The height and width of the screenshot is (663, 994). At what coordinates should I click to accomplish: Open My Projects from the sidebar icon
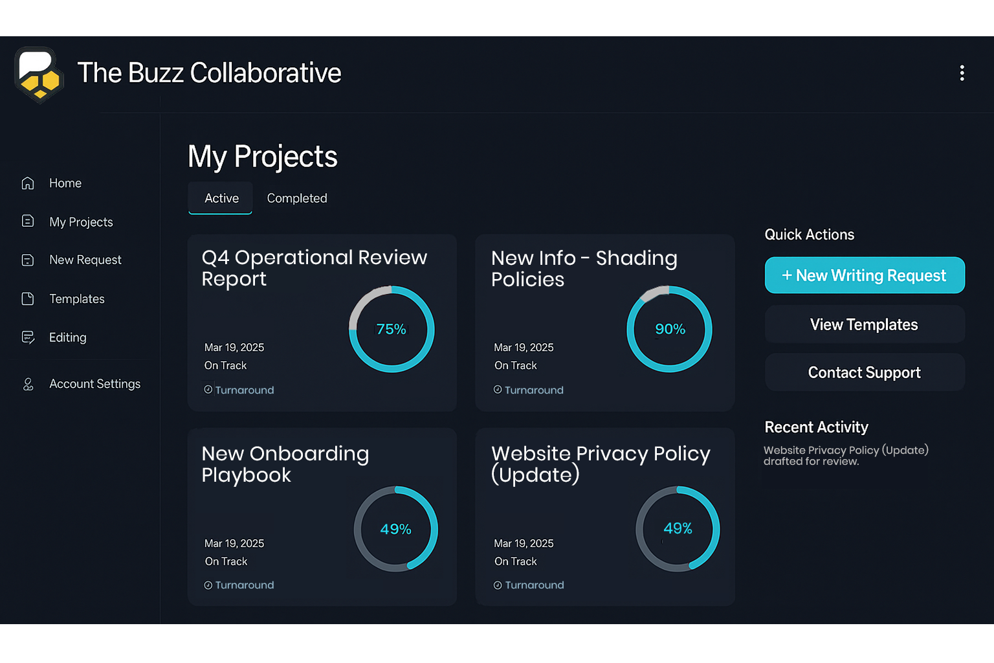point(28,221)
